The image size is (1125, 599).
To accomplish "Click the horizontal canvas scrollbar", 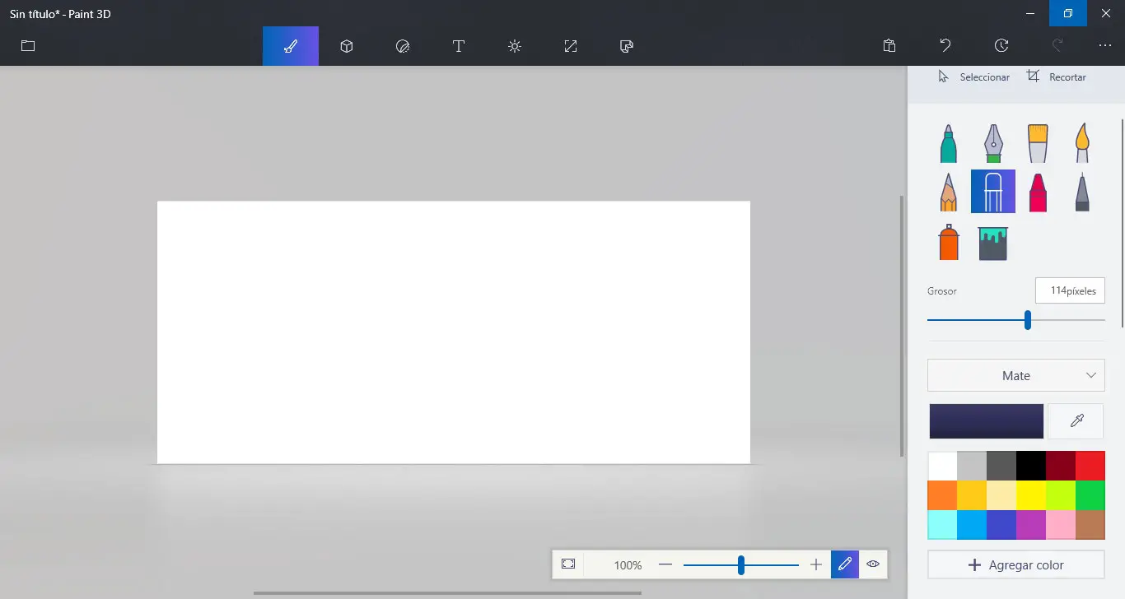I will pos(447,592).
